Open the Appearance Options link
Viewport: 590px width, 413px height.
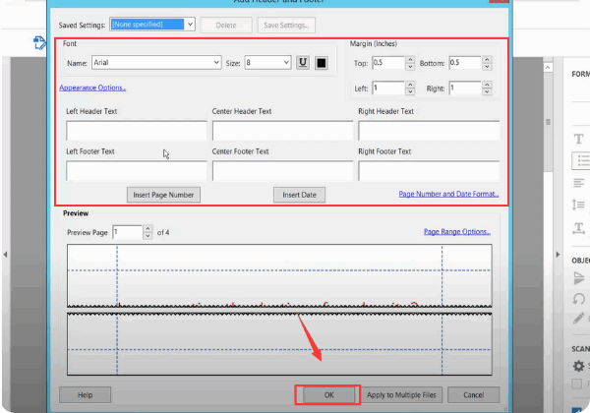pos(92,88)
